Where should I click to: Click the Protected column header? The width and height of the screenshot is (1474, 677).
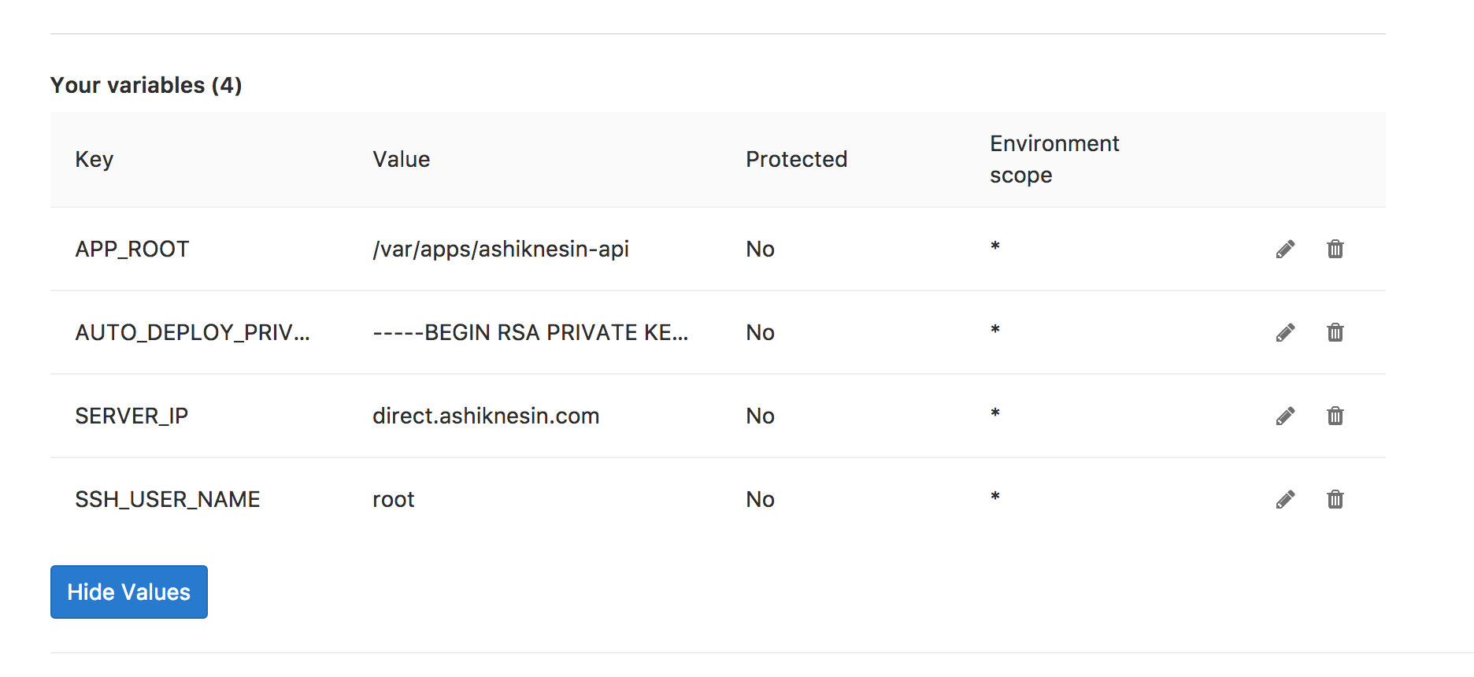coord(797,160)
